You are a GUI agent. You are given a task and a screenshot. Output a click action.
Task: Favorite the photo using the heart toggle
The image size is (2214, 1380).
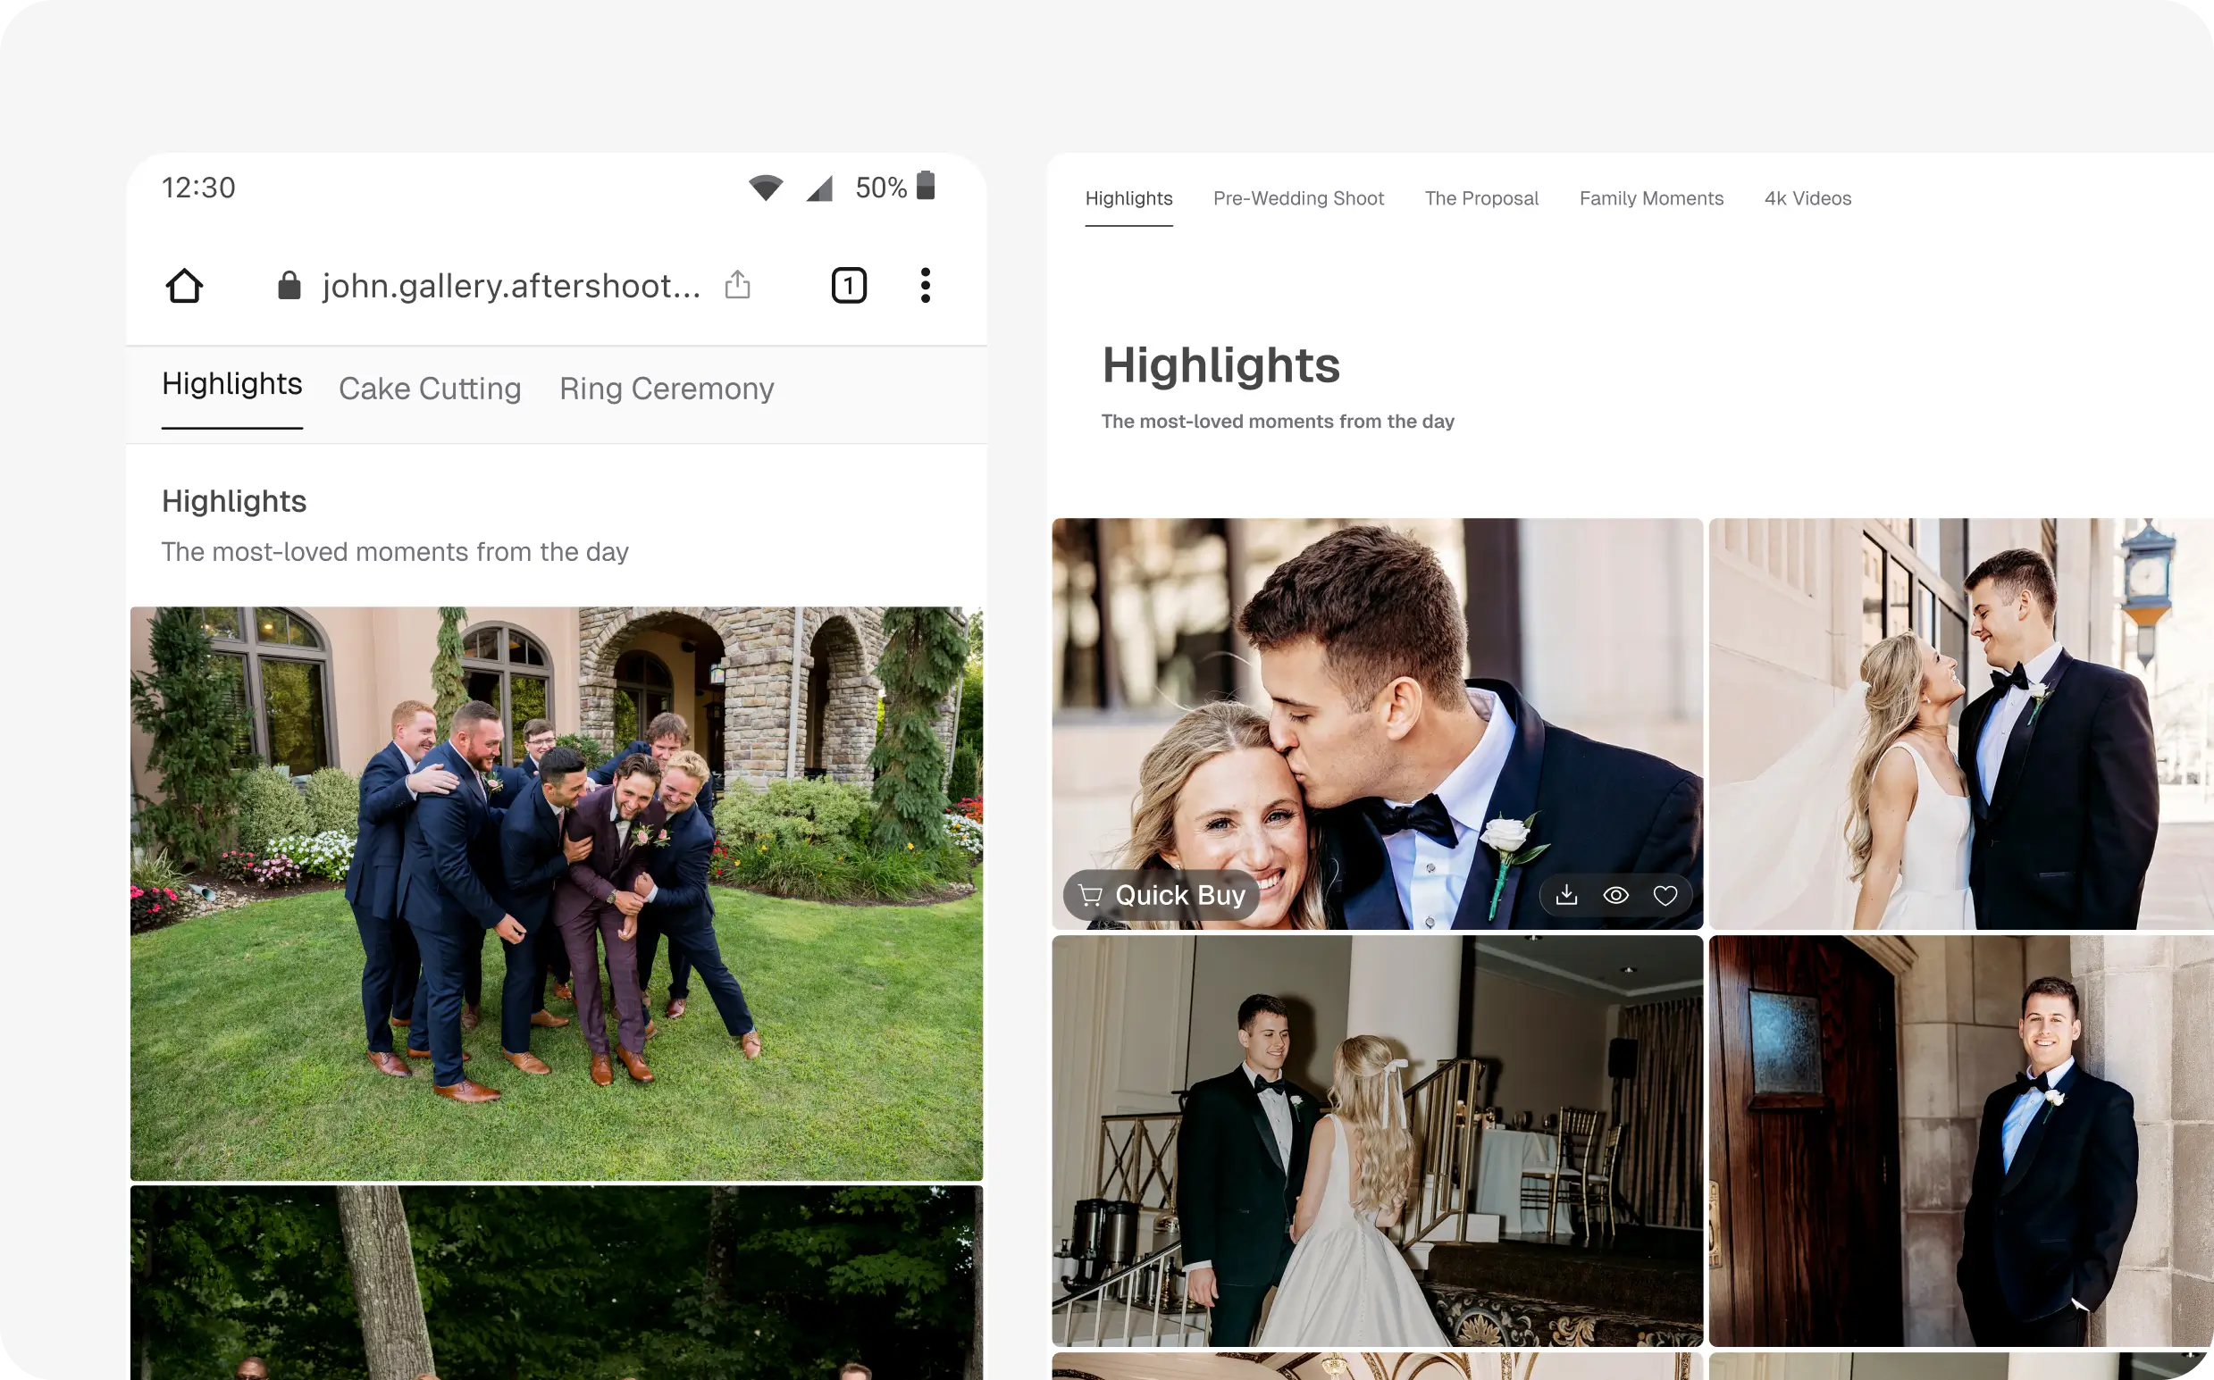pyautogui.click(x=1665, y=894)
